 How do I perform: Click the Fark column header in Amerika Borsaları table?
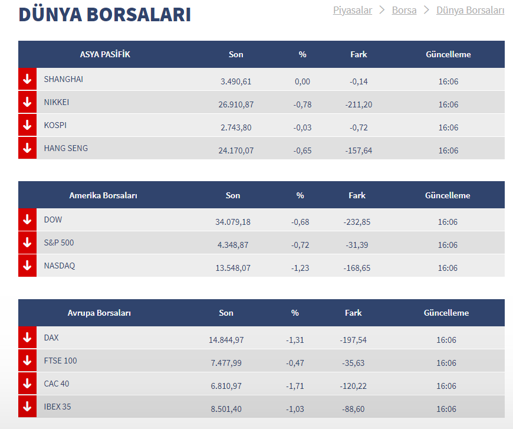pyautogui.click(x=357, y=195)
